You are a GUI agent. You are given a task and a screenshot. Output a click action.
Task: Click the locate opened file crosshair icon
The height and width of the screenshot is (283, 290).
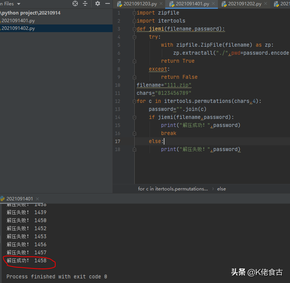75,4
